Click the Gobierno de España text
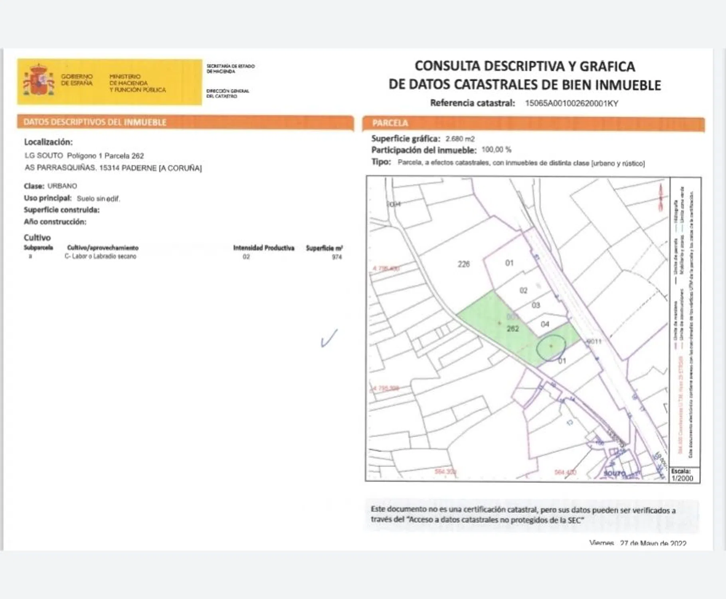Image resolution: width=726 pixels, height=599 pixels. [77, 79]
